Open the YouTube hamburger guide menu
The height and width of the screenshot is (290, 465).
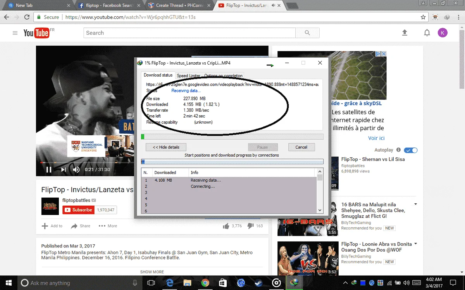point(15,33)
